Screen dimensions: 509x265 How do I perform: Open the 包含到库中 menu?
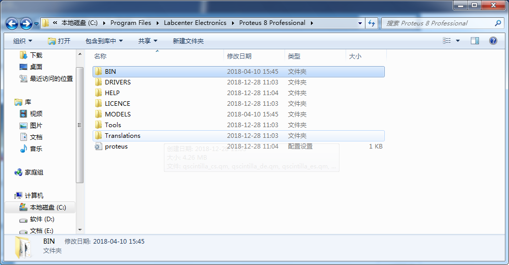pyautogui.click(x=104, y=41)
